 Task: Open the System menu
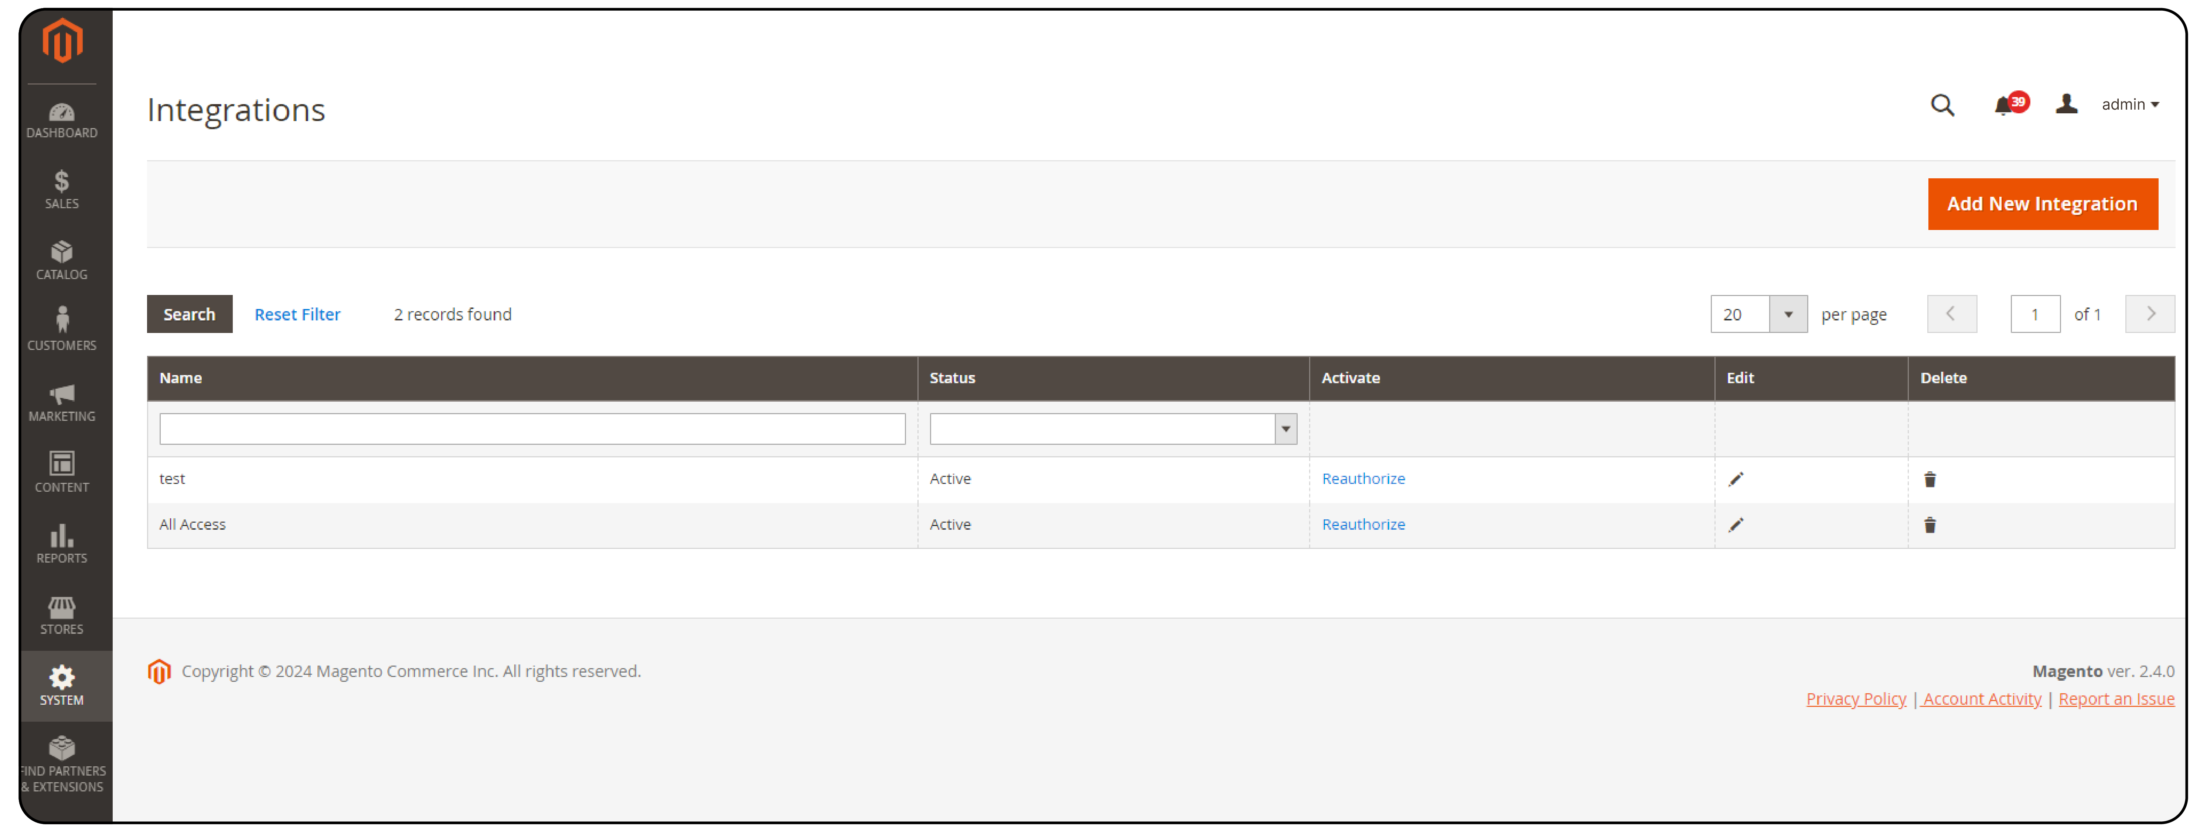66,686
